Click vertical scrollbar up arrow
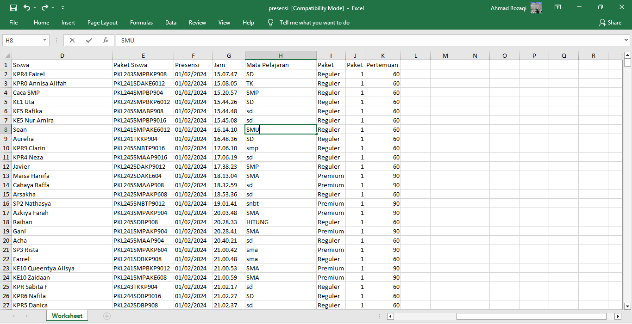Screen dimensions: 632x324 [x=627, y=55]
